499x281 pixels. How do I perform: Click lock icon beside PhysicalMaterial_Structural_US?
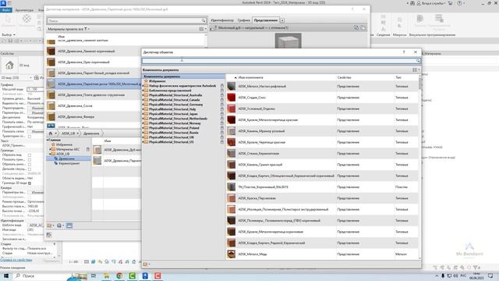tap(221, 142)
